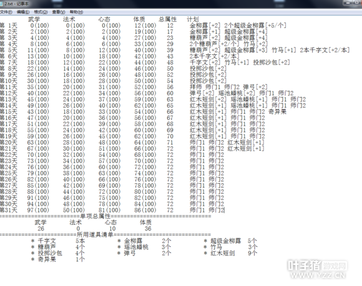Open the 编辑(E) menu
362x286 pixels.
coord(22,12)
